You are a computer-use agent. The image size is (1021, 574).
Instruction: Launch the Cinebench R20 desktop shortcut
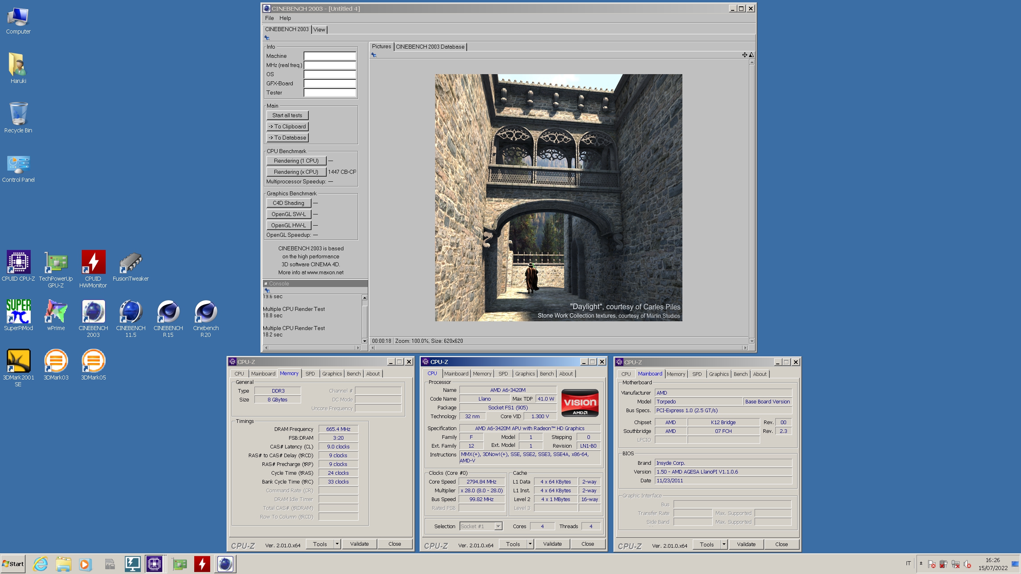coord(206,318)
